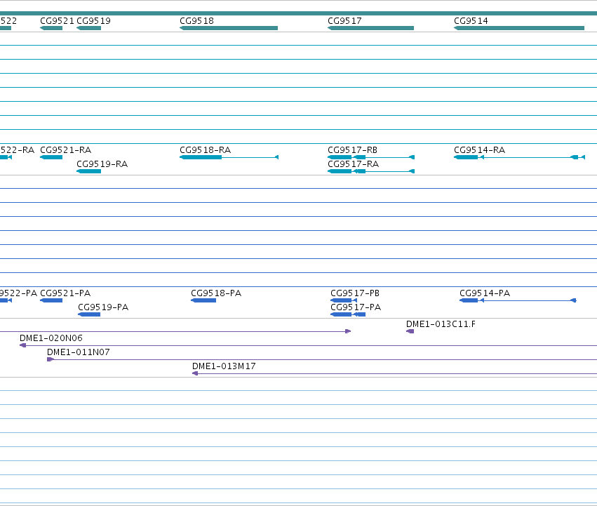Click the CG9514-RA transcript glyph

[519, 157]
